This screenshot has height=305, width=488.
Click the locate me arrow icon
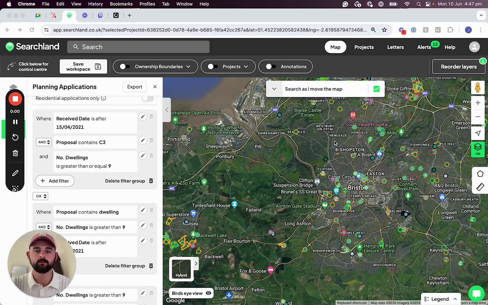(x=478, y=133)
